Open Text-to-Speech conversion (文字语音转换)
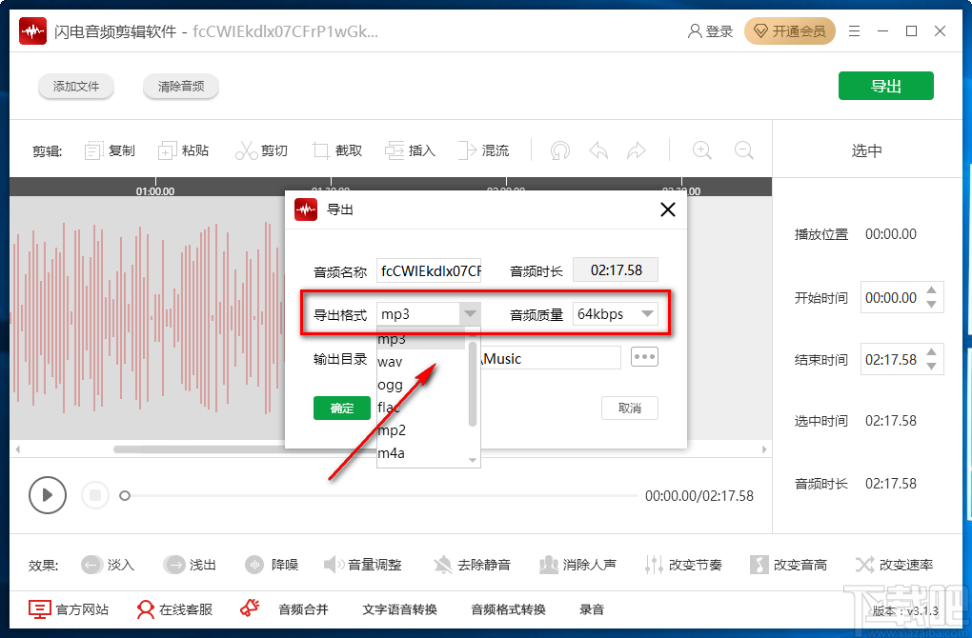Image resolution: width=972 pixels, height=638 pixels. [x=400, y=609]
